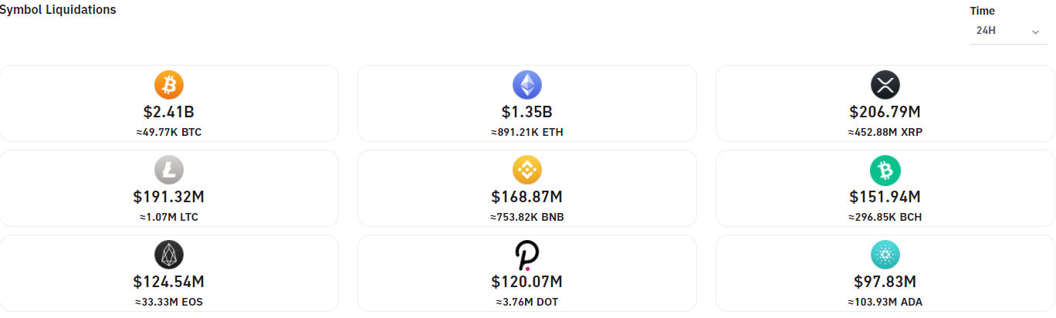This screenshot has height=318, width=1056.
Task: Open the ≈33.33M EOS quantity text
Action: pos(169,302)
